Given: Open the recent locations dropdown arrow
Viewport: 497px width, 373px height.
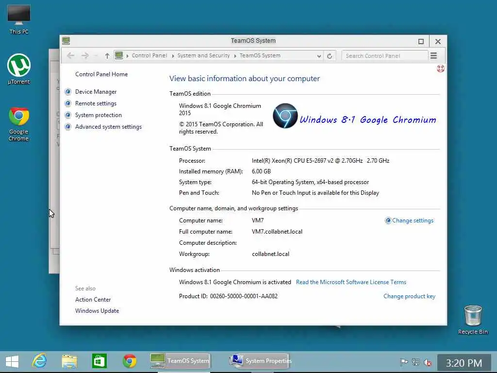Looking at the screenshot, I should click(x=96, y=56).
